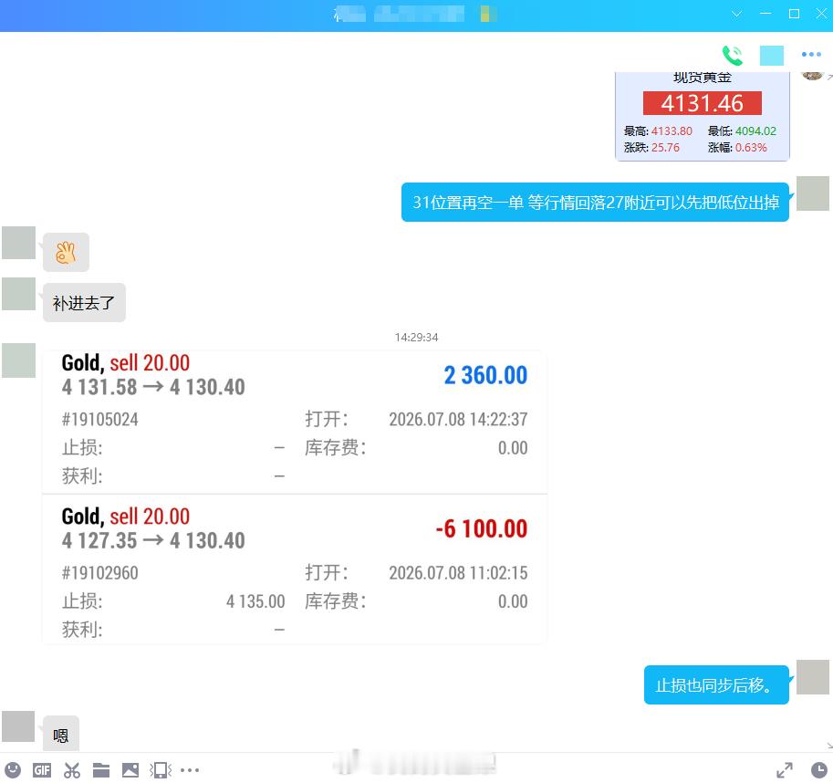Click the '补进去了' message bubble
Screen dimensions: 833x783
click(x=84, y=303)
